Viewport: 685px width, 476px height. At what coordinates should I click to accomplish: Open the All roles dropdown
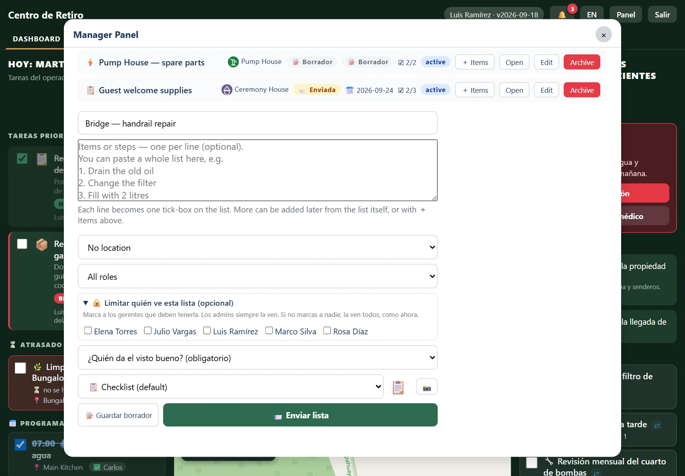258,276
